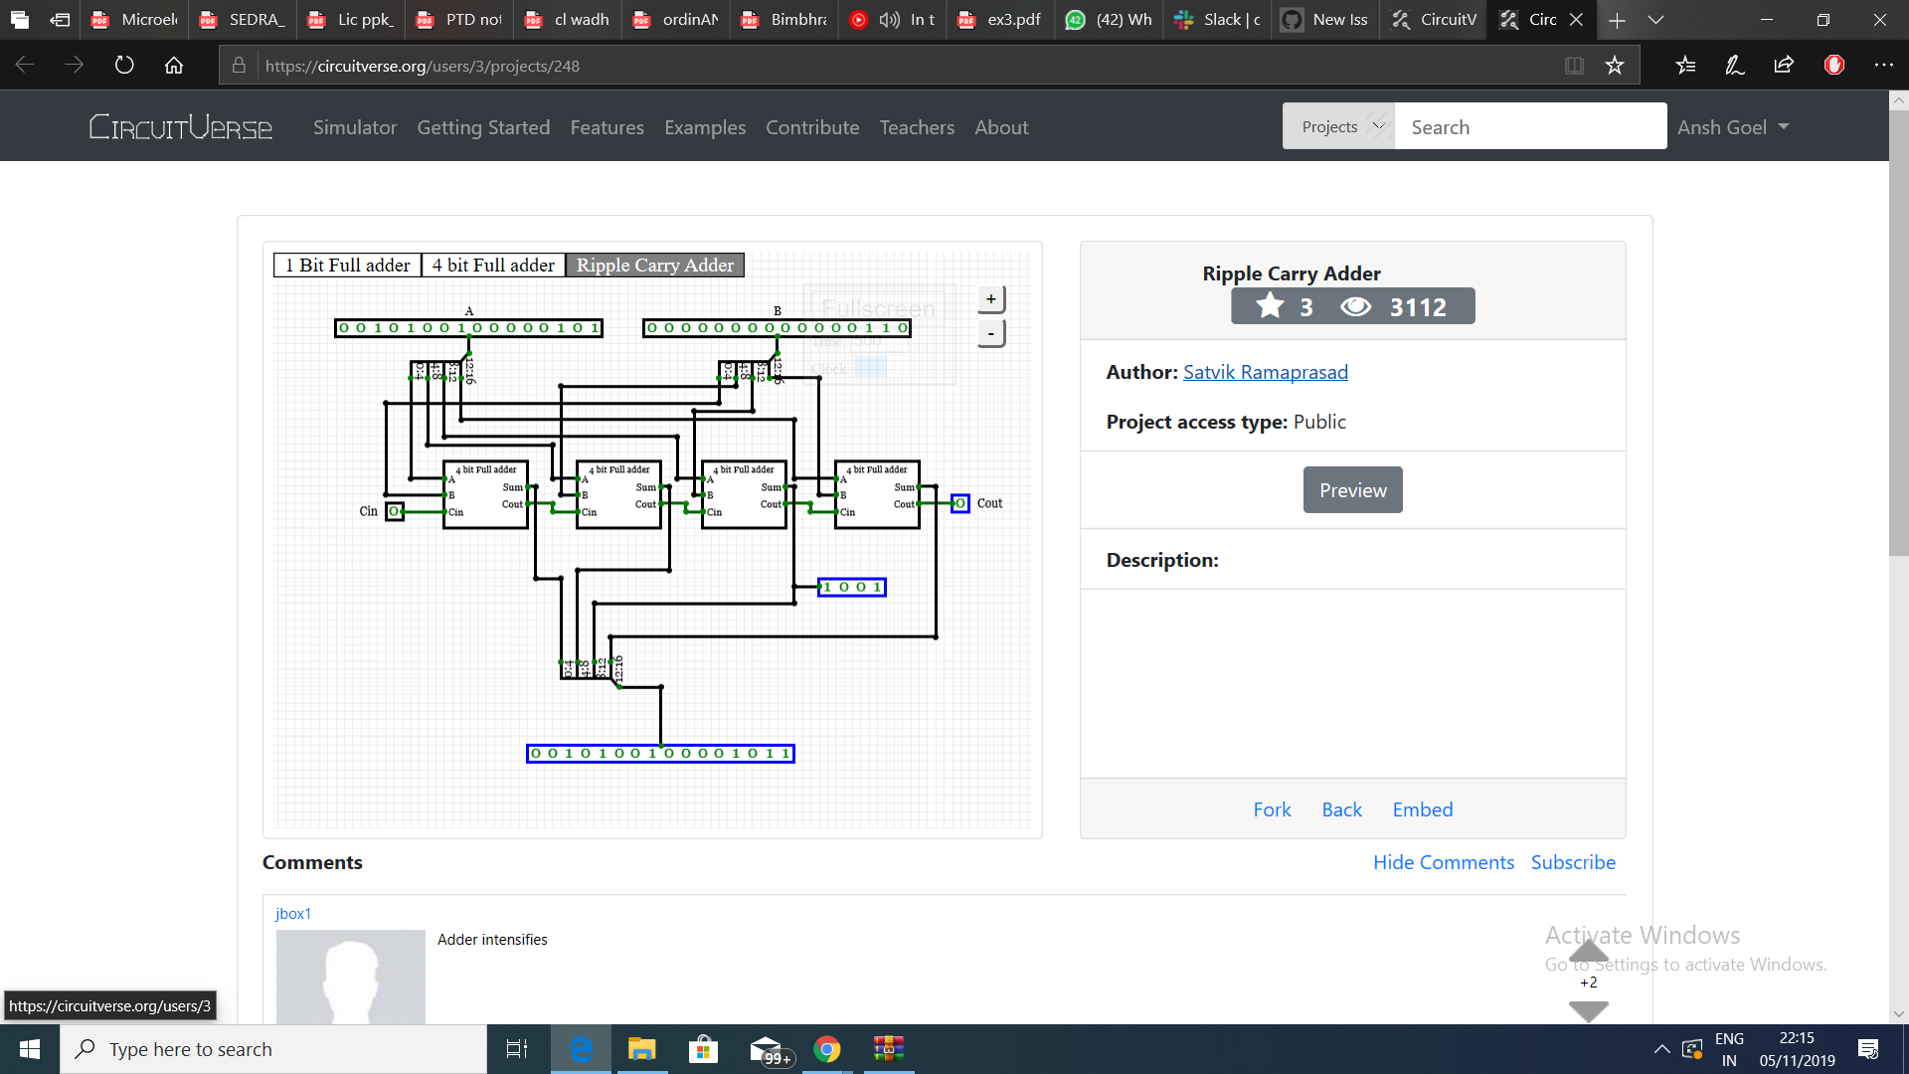The height and width of the screenshot is (1074, 1909).
Task: Open the Ansh Goel account menu
Action: click(x=1732, y=126)
